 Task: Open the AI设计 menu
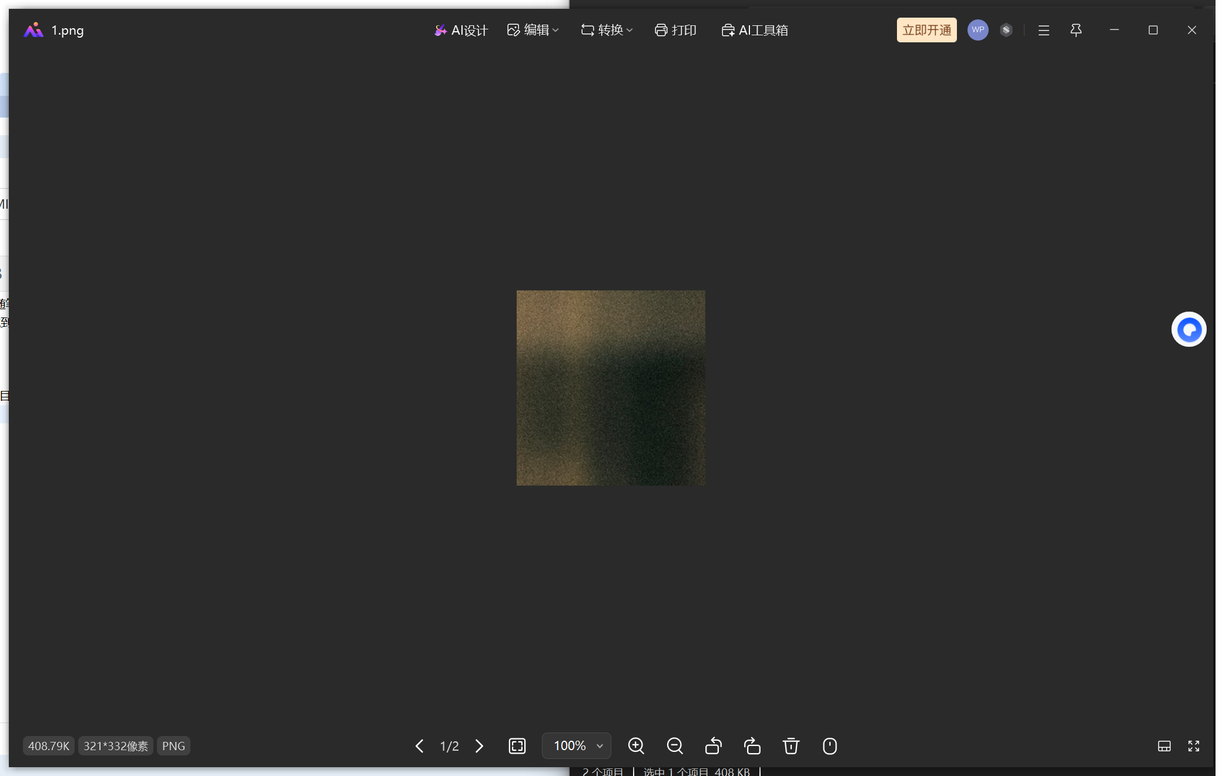pyautogui.click(x=461, y=30)
